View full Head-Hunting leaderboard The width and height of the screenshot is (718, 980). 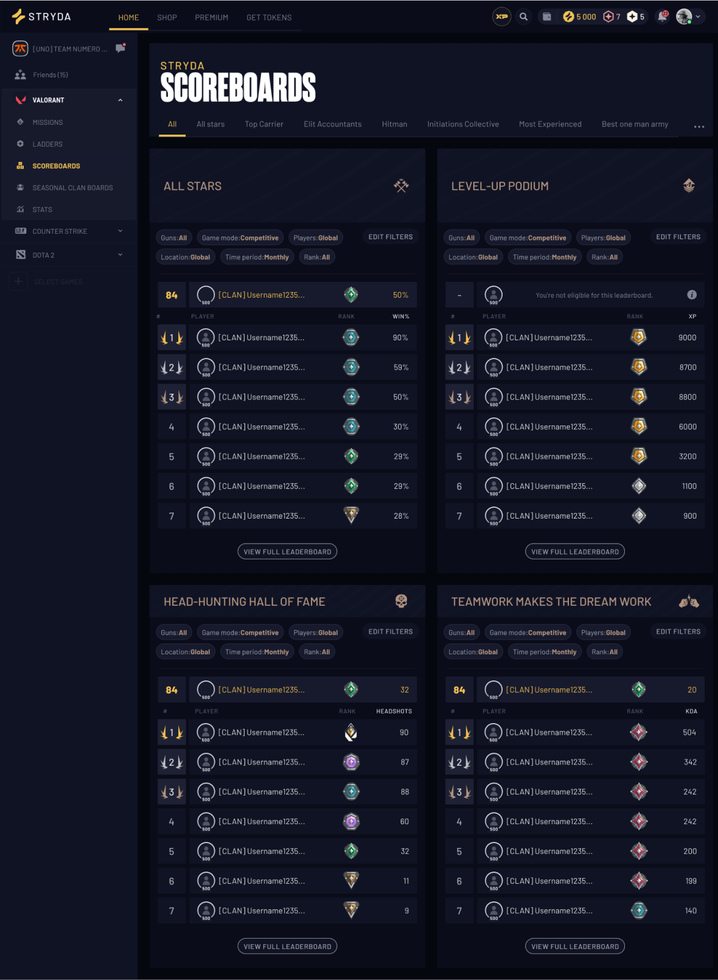point(287,947)
